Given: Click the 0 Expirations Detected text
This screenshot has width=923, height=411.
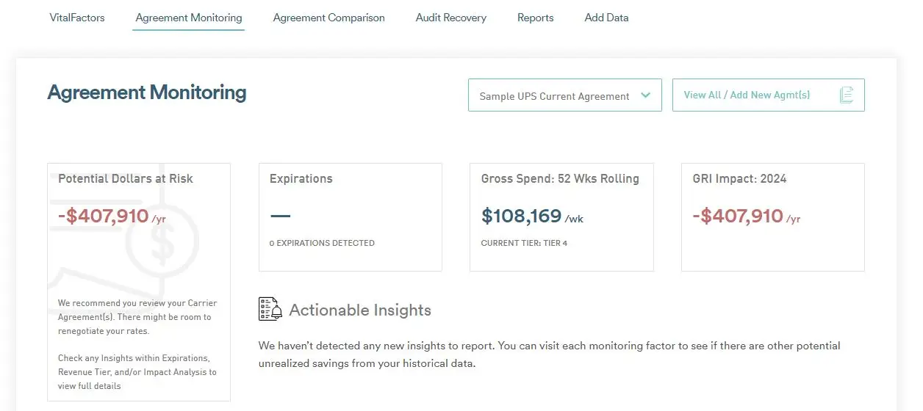Looking at the screenshot, I should pyautogui.click(x=322, y=243).
